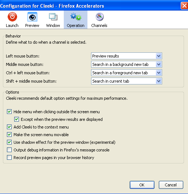Enable Output debug information checkbox
This screenshot has width=188, height=194.
[9, 150]
